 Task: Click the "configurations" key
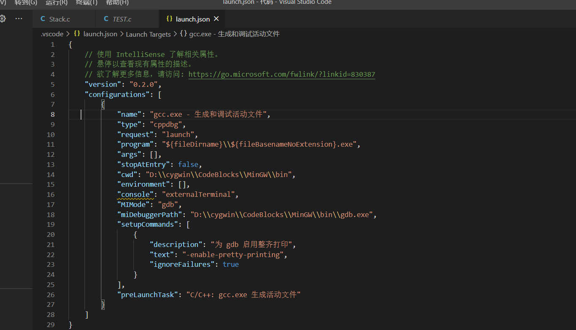click(x=117, y=94)
